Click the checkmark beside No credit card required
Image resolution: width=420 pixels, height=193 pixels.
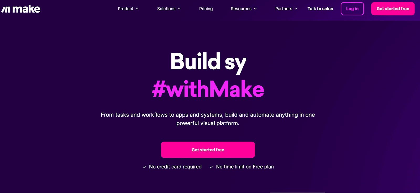point(144,167)
